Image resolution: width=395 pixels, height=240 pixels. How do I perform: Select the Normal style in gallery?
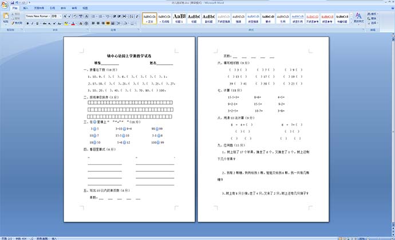click(149, 18)
